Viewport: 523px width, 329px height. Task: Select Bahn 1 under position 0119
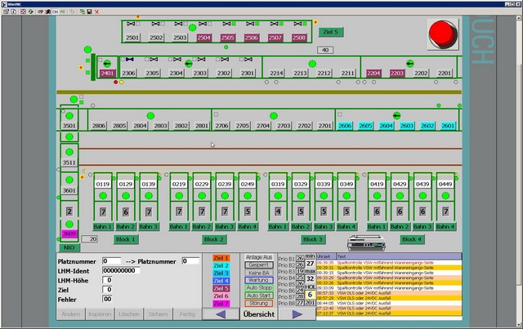(x=102, y=226)
